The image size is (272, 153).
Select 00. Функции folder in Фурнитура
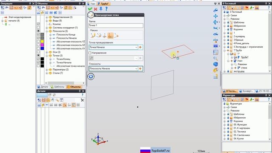(240, 125)
